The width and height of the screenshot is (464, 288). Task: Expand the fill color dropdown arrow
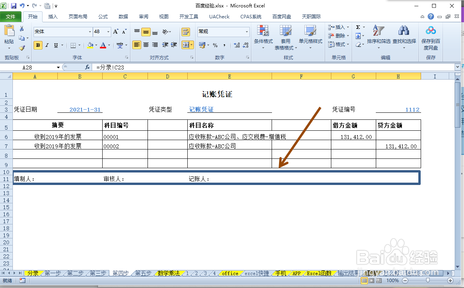pyautogui.click(x=96, y=45)
